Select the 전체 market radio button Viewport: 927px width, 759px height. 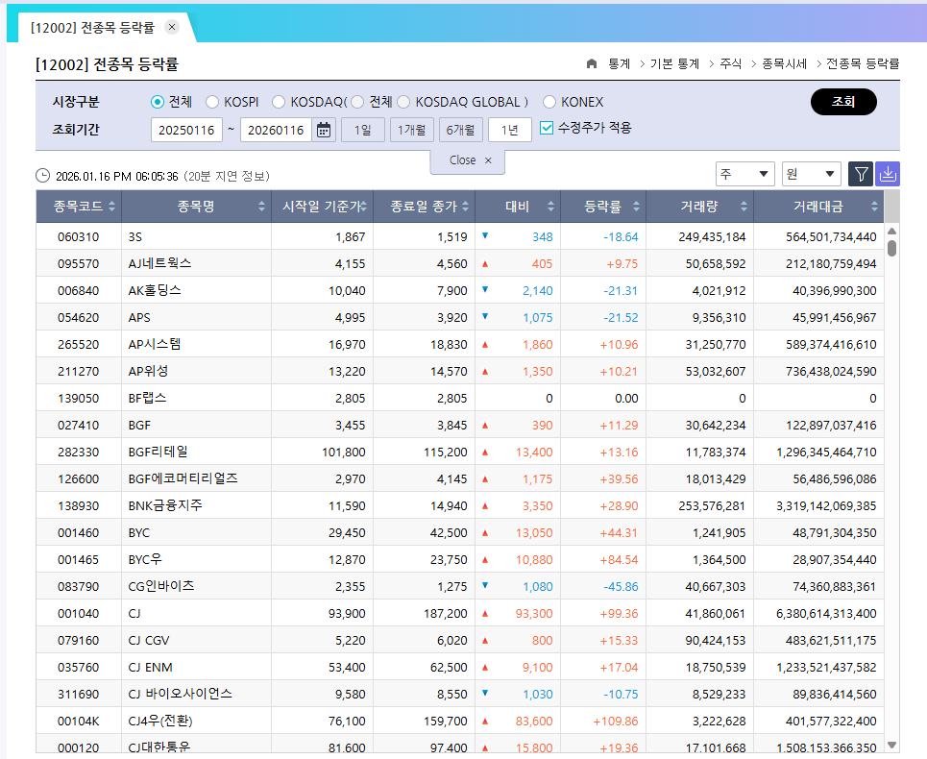[x=158, y=102]
